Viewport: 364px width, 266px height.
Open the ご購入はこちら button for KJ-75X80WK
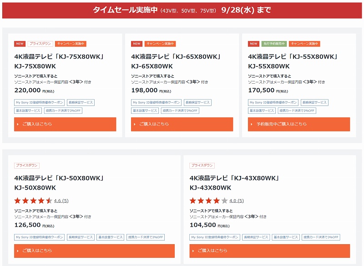(65, 124)
